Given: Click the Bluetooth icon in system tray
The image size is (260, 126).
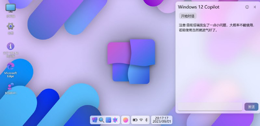Looking at the screenshot, I should pyautogui.click(x=146, y=120).
